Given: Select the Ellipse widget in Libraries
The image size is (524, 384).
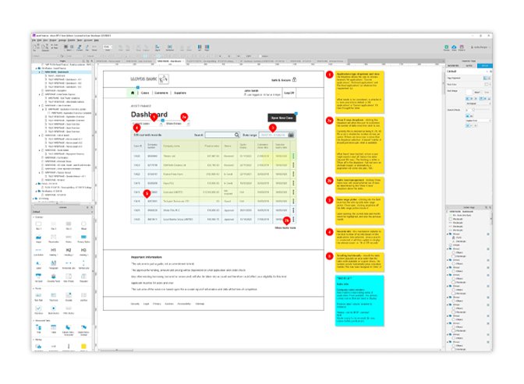Looking at the screenshot, I should tap(83, 225).
